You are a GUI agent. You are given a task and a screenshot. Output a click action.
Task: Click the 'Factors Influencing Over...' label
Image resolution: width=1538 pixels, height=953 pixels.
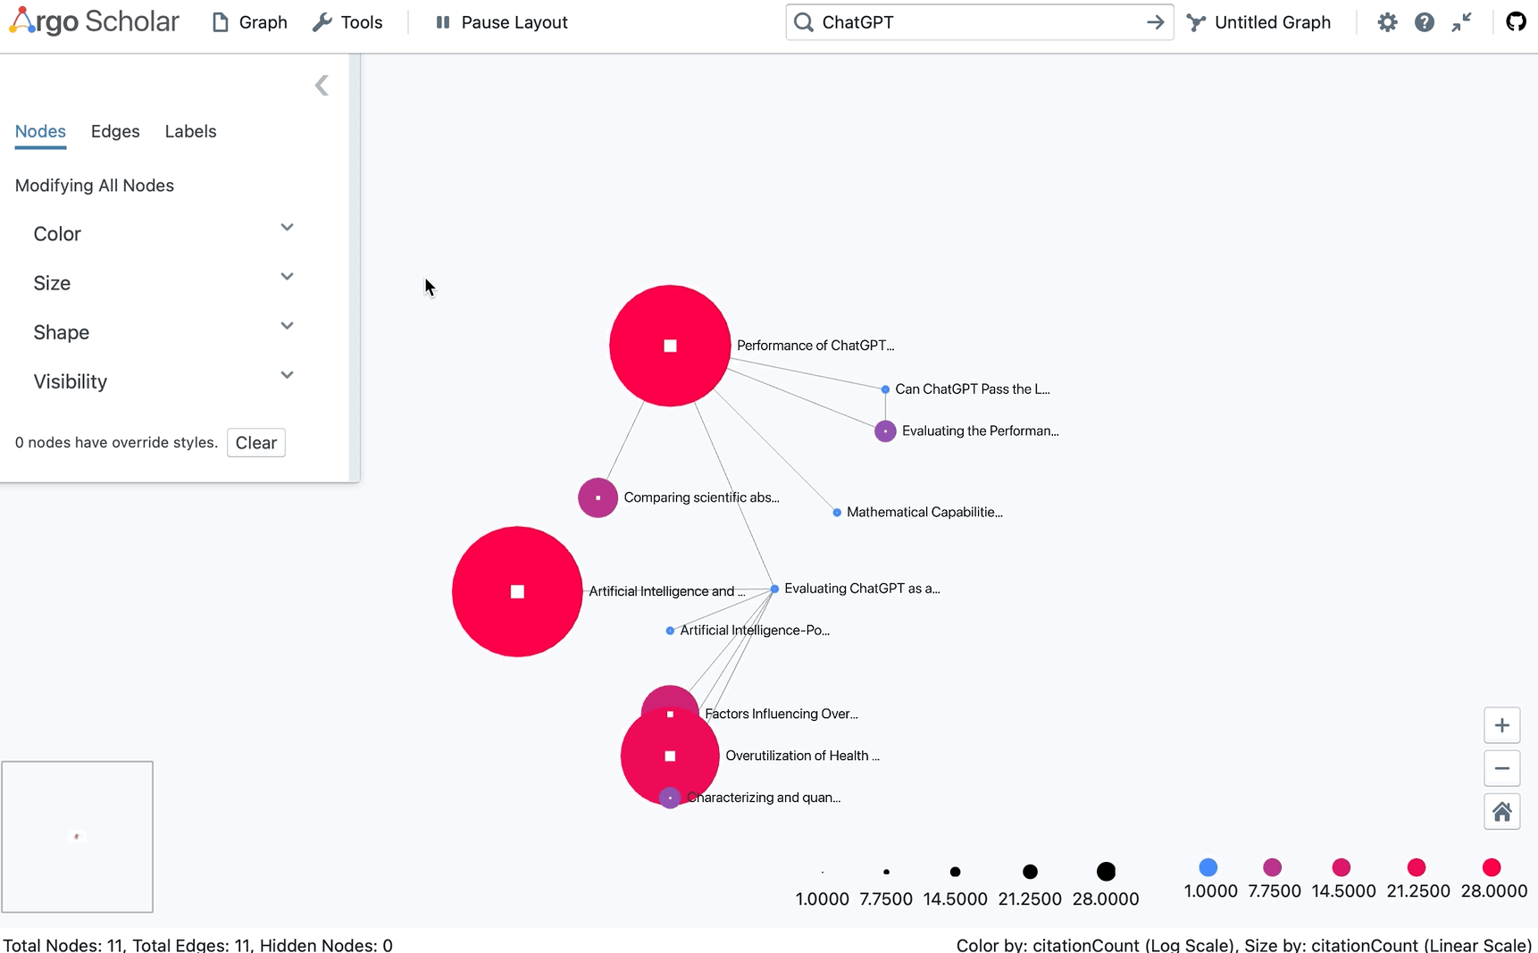point(782,714)
